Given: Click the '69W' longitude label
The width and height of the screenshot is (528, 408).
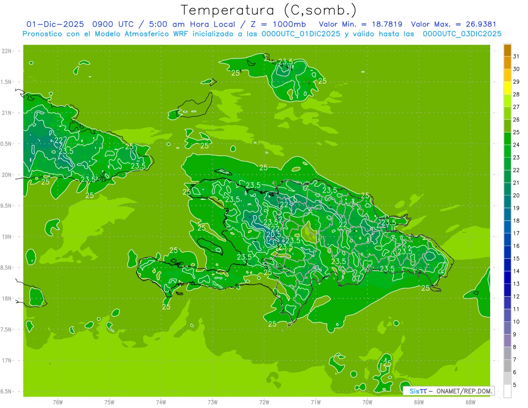Looking at the screenshot, I should point(419,402).
